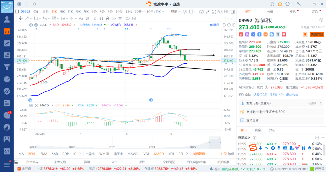The height and width of the screenshot is (172, 326).
Task: Toggle 前复权 price adjustment mode
Action: (215, 25)
